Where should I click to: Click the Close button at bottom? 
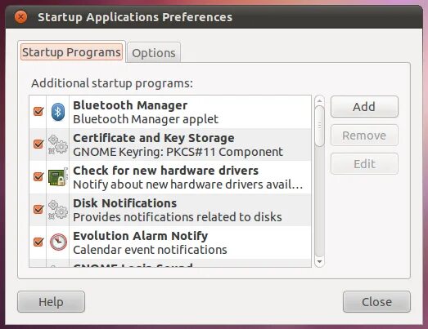(376, 302)
